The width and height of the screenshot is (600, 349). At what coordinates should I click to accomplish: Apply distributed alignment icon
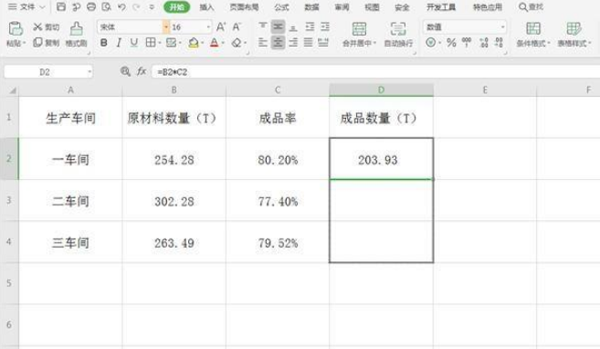(323, 42)
